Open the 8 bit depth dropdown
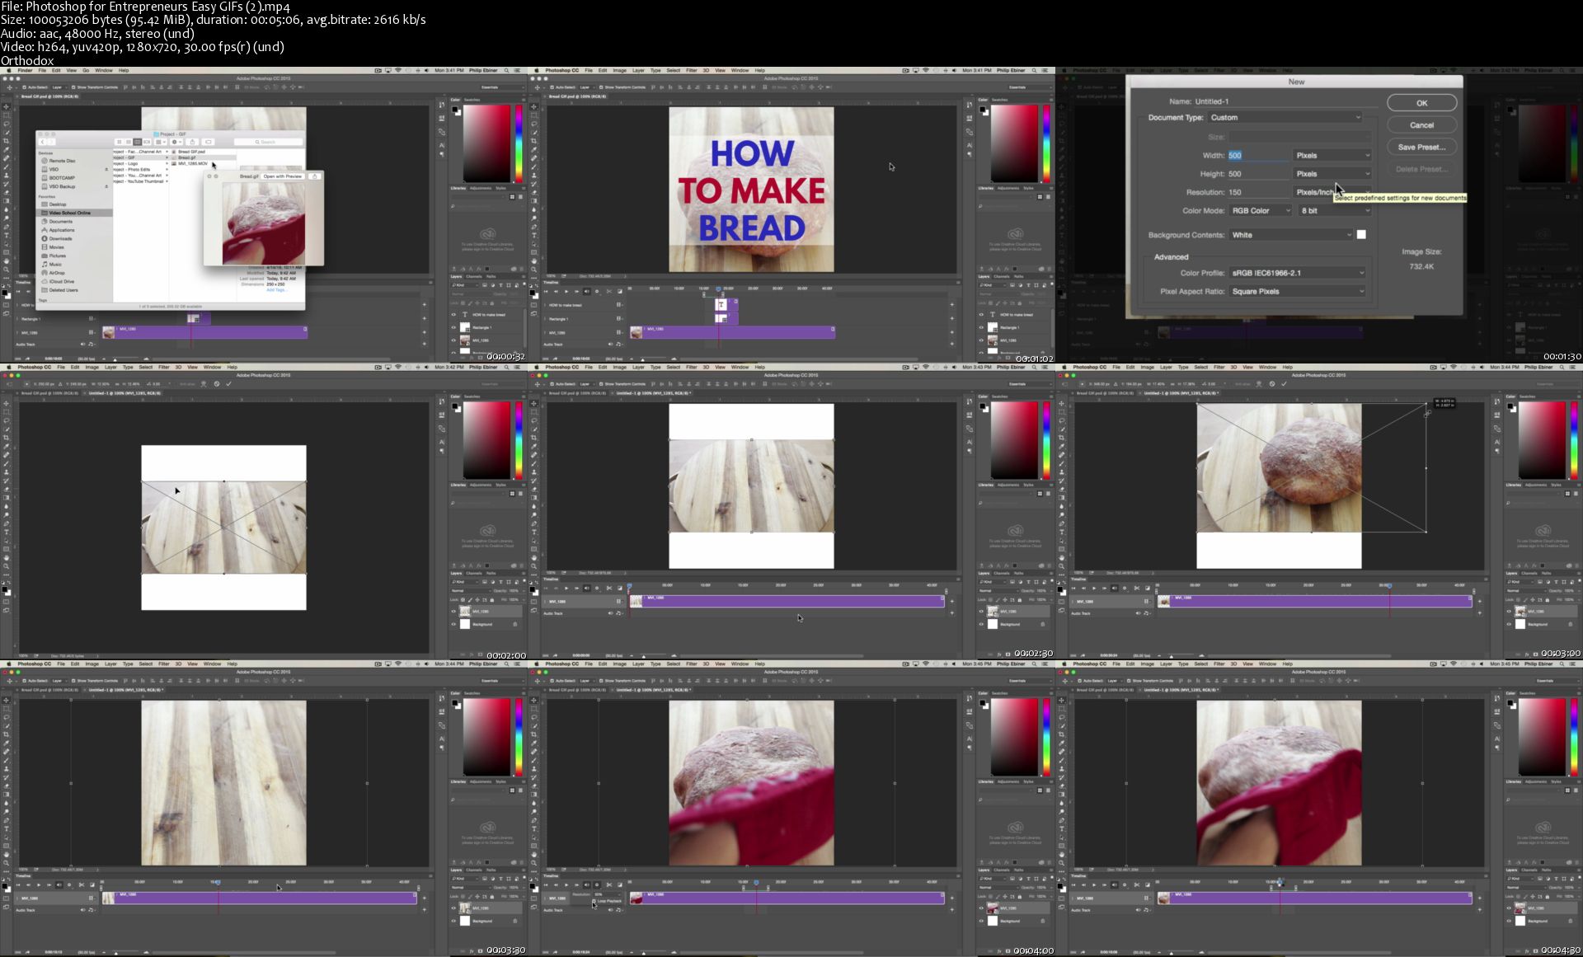The image size is (1583, 957). coord(1335,210)
